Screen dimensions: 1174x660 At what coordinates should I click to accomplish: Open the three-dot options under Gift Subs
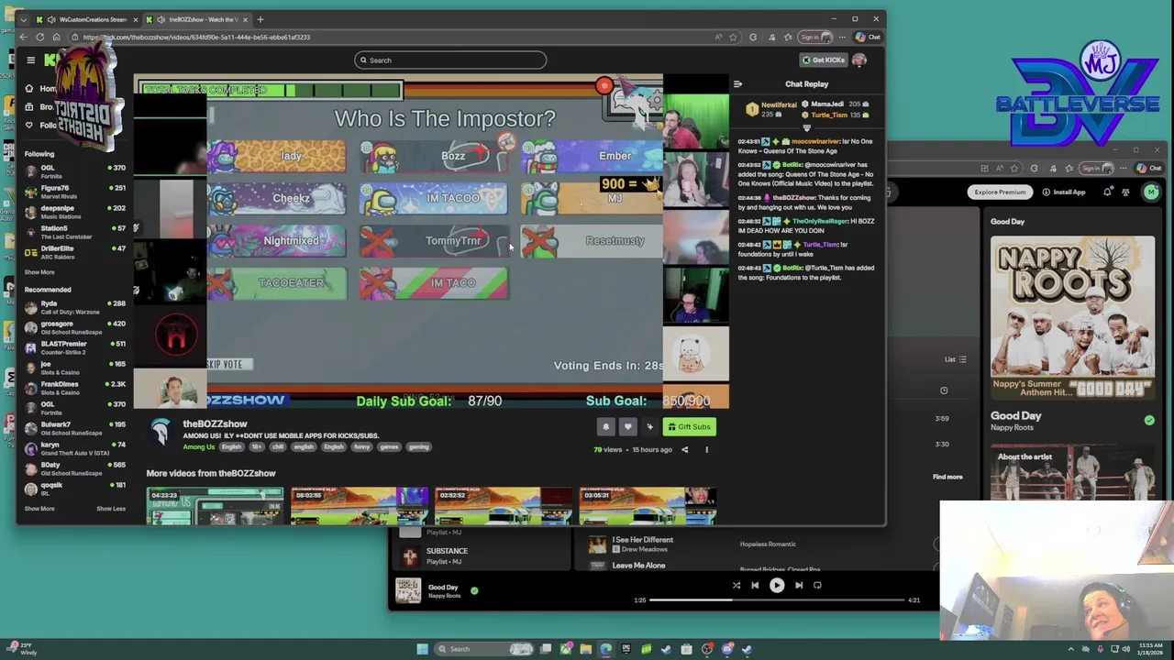(x=706, y=450)
